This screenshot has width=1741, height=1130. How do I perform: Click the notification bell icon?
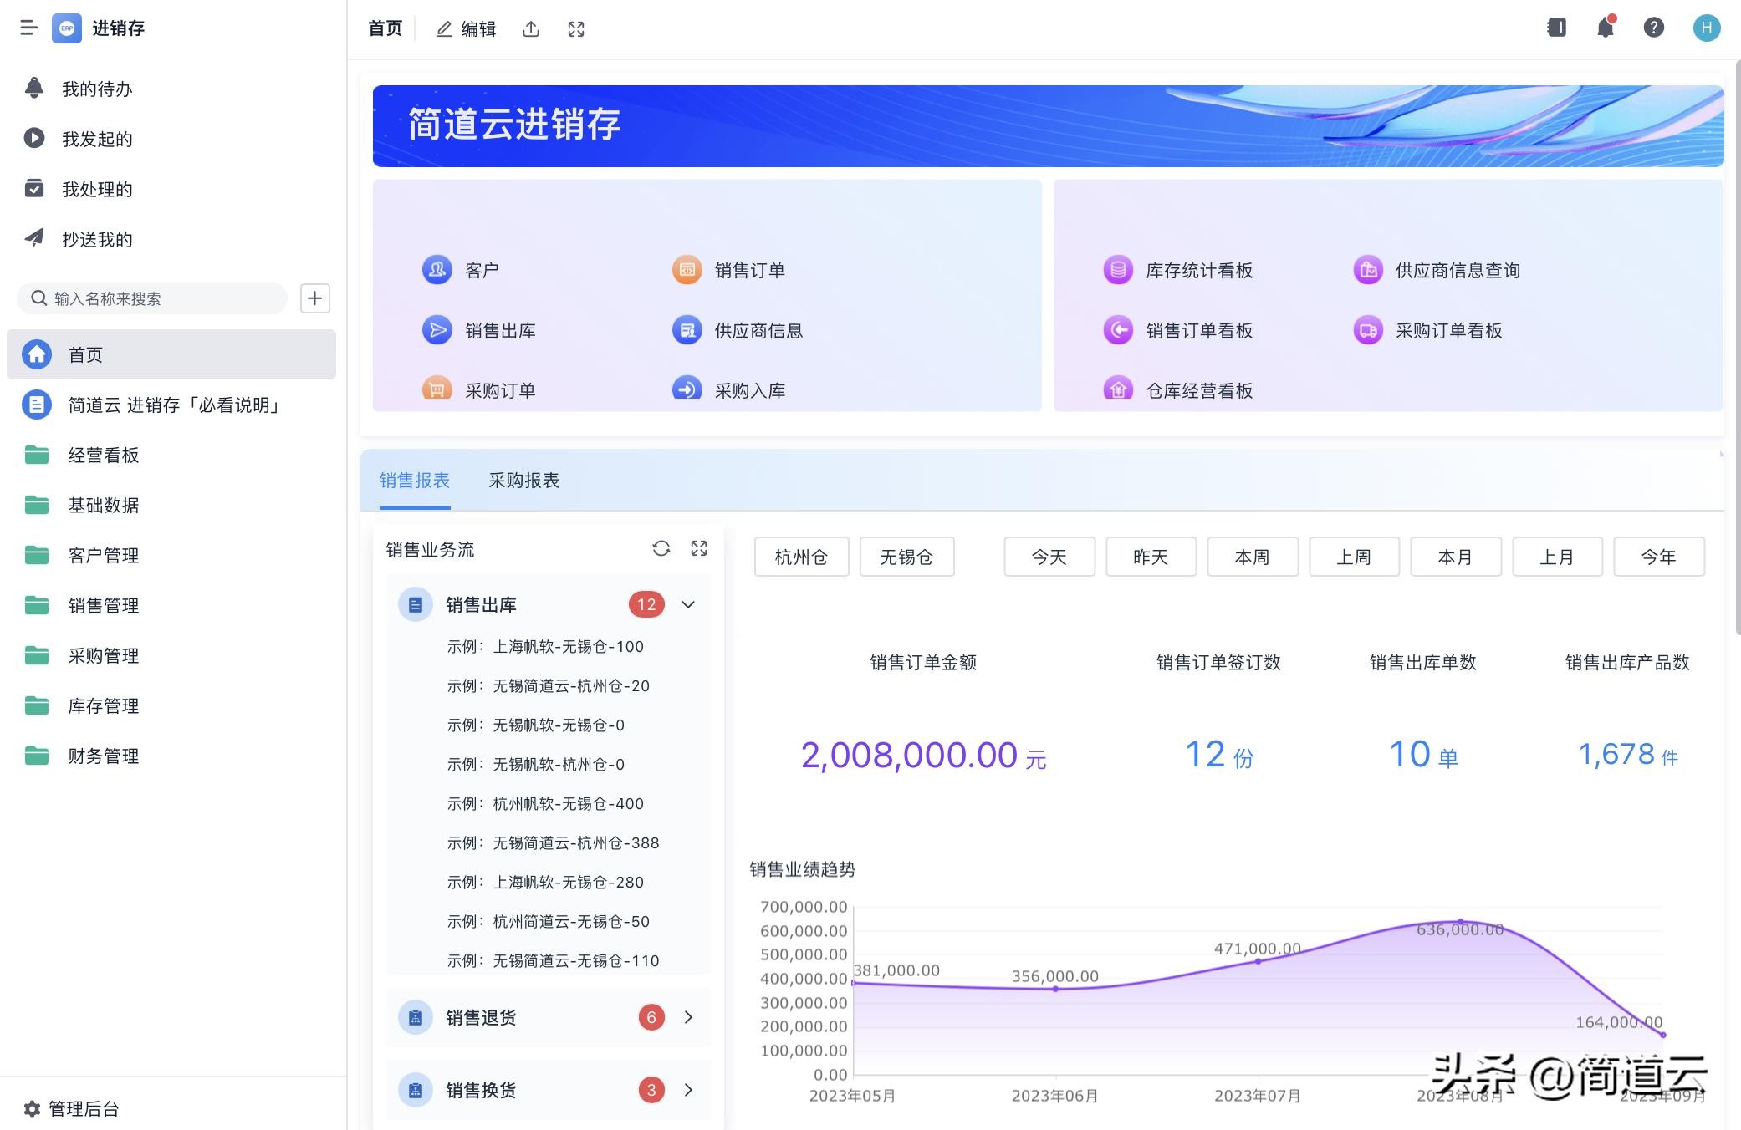tap(1605, 28)
